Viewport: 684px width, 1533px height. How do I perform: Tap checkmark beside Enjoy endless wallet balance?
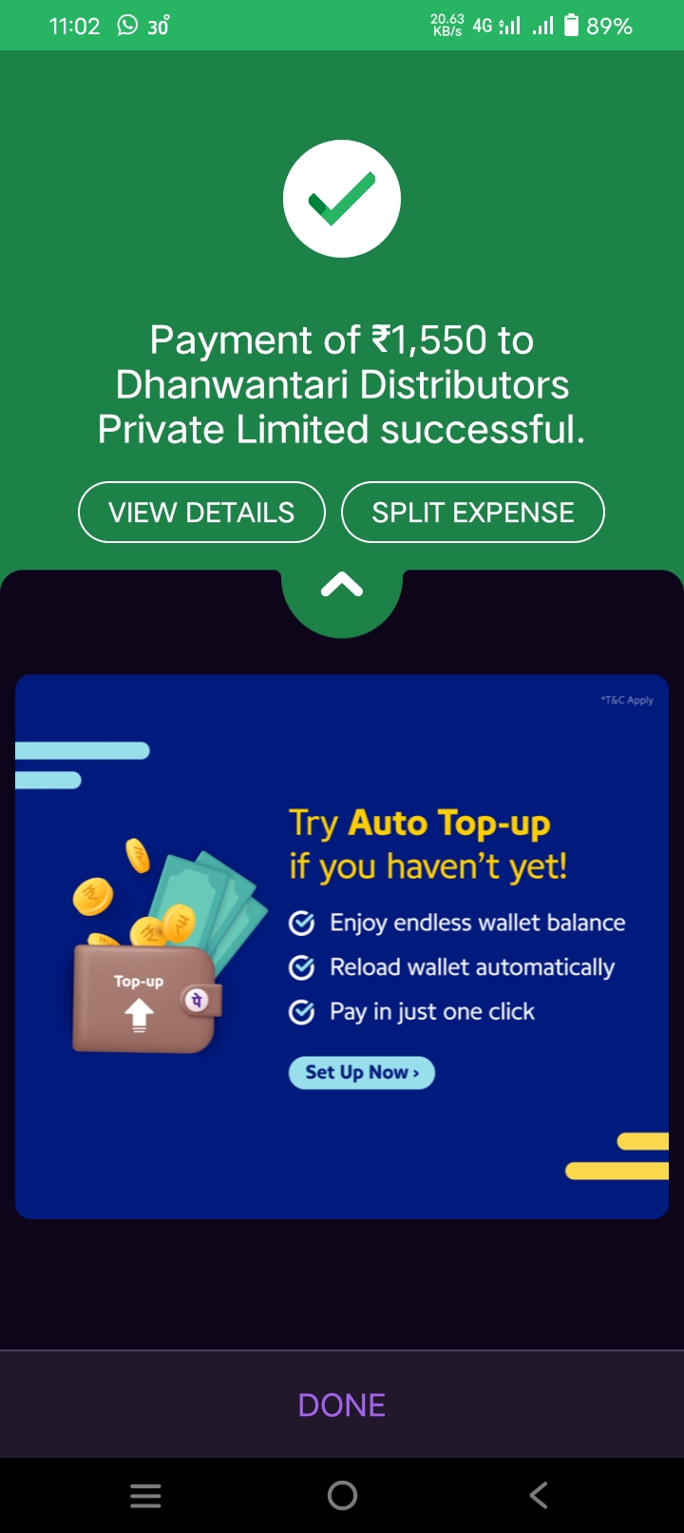tap(302, 922)
